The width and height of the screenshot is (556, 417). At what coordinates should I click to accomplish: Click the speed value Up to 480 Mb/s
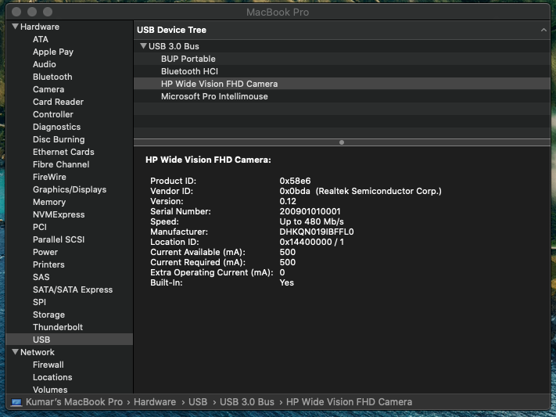[312, 222]
